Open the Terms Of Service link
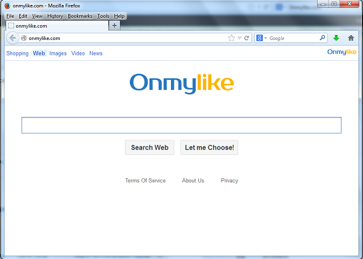Viewport: 363px width, 259px height. [145, 180]
